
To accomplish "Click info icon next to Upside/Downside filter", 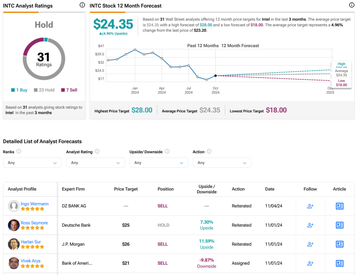I will coord(167,151).
